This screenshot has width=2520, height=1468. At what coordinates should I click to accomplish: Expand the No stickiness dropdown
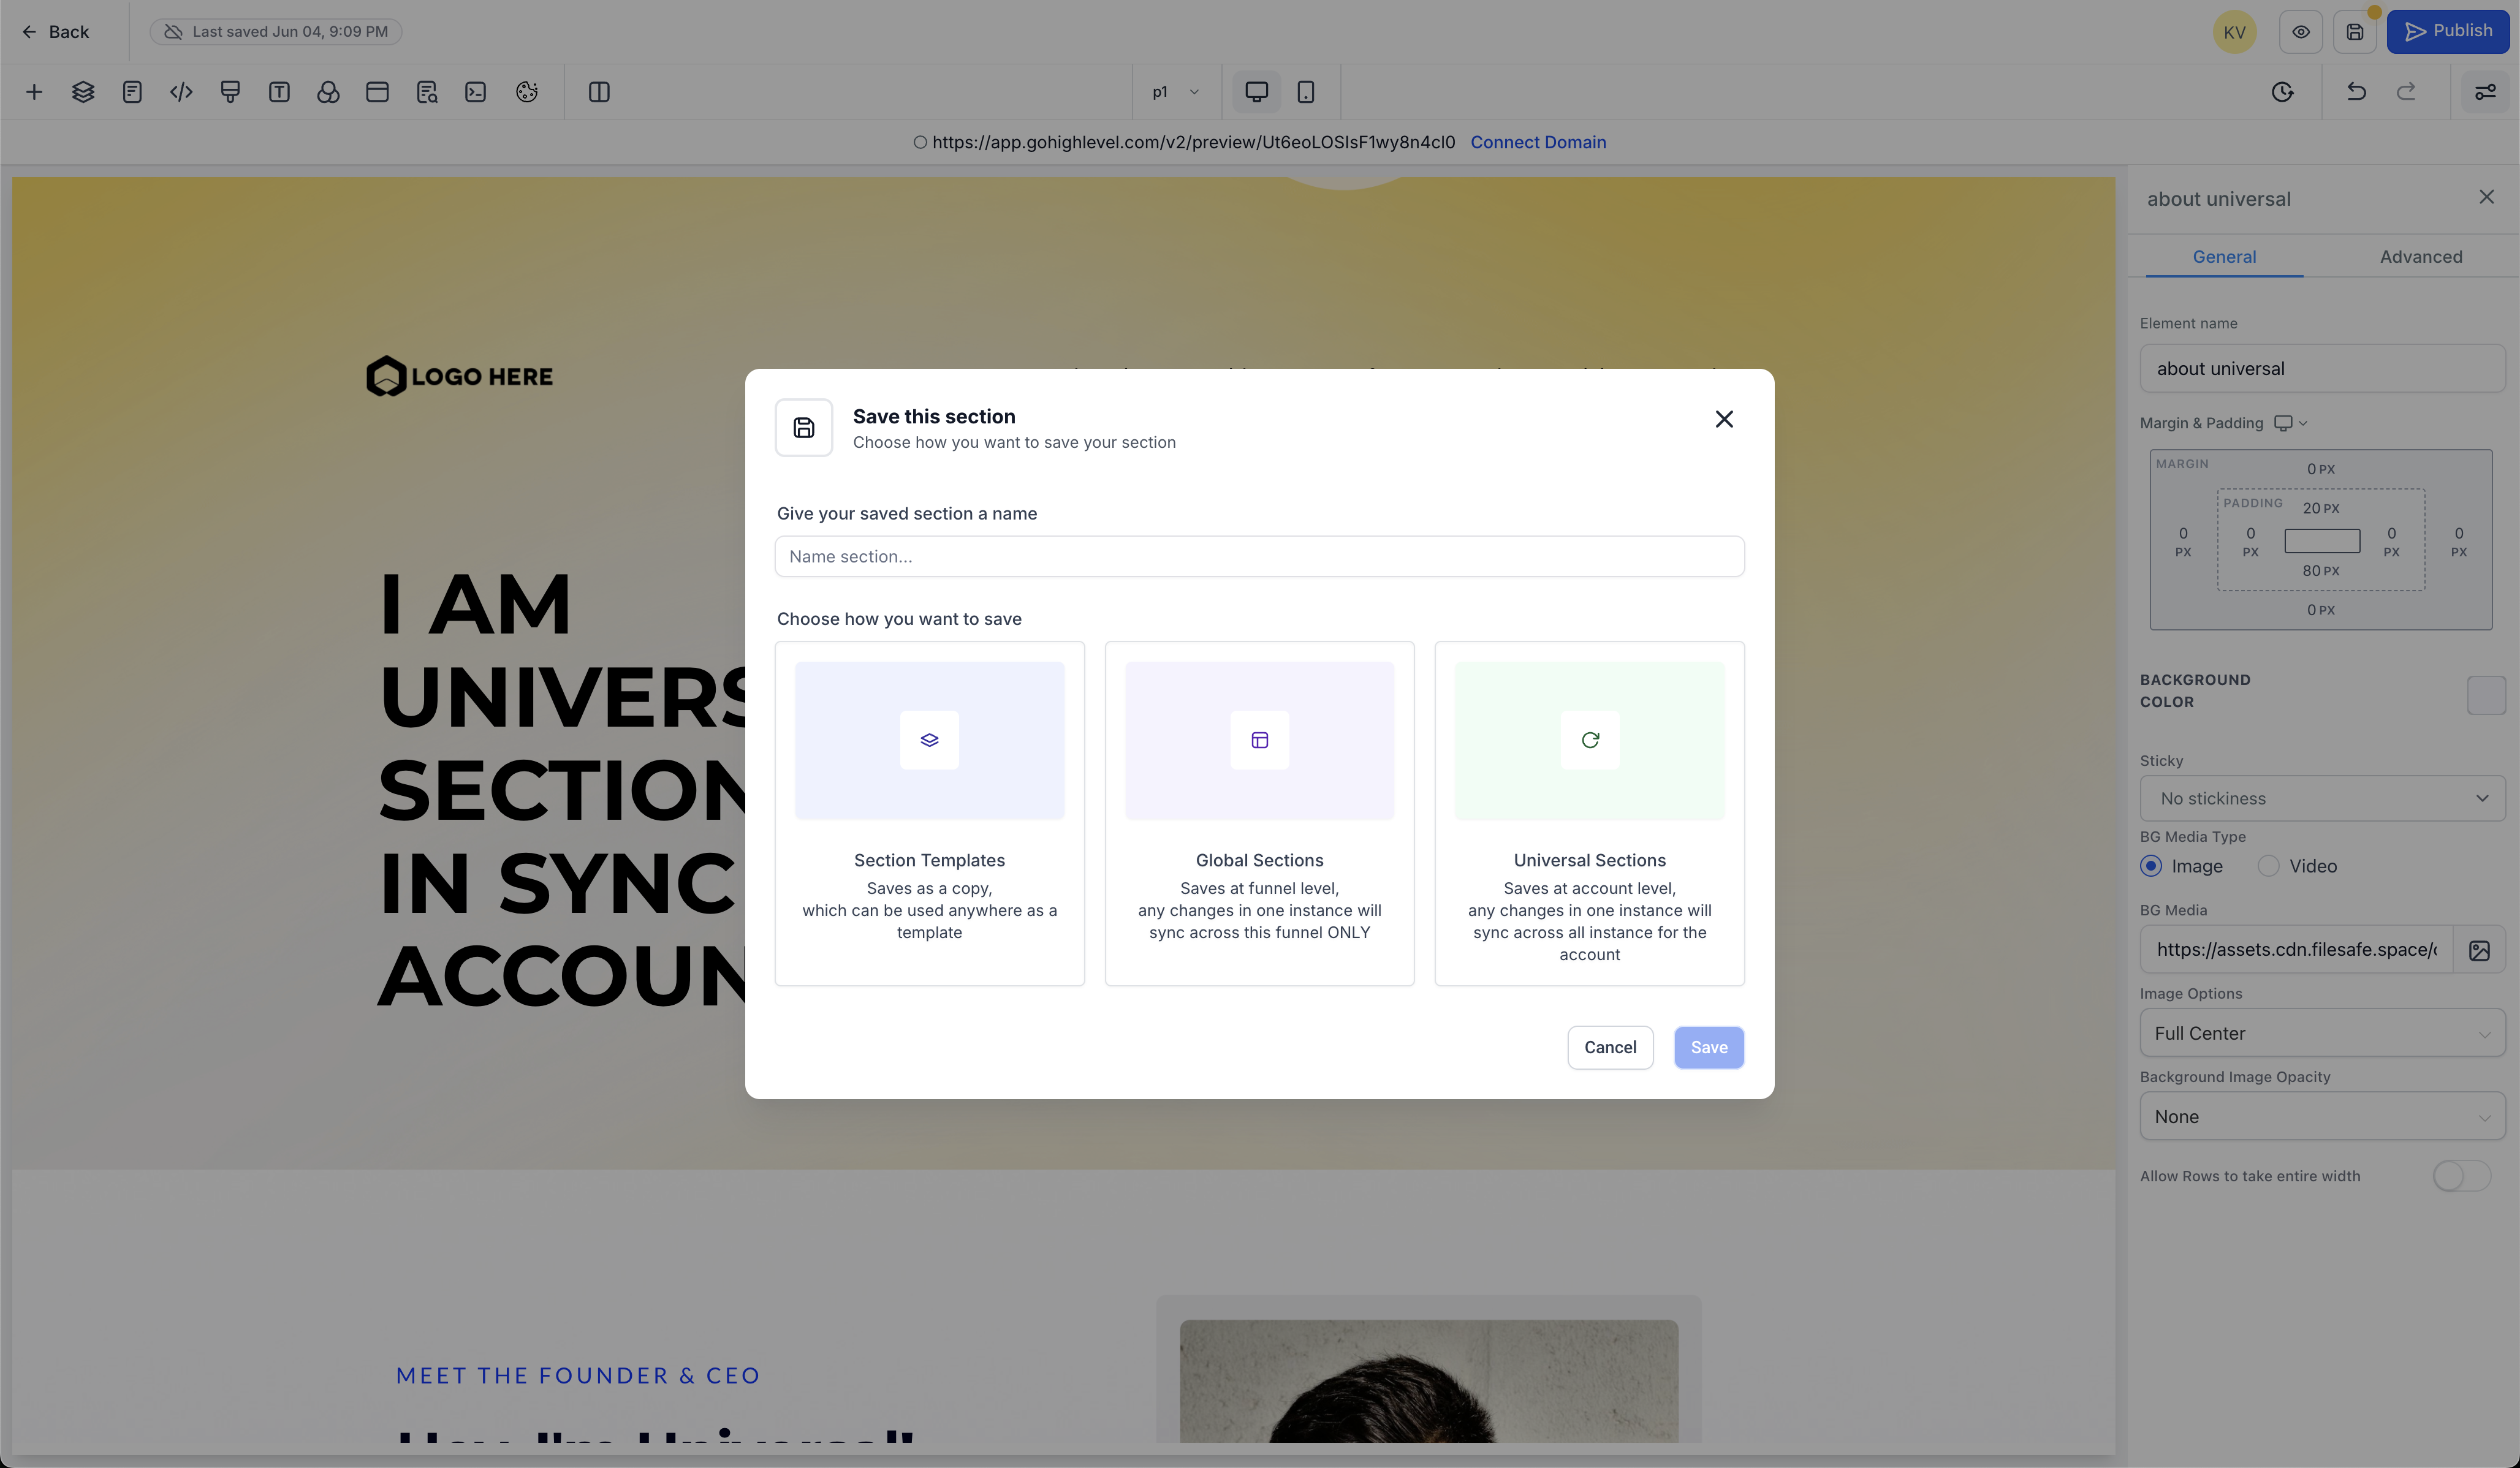pyautogui.click(x=2322, y=798)
